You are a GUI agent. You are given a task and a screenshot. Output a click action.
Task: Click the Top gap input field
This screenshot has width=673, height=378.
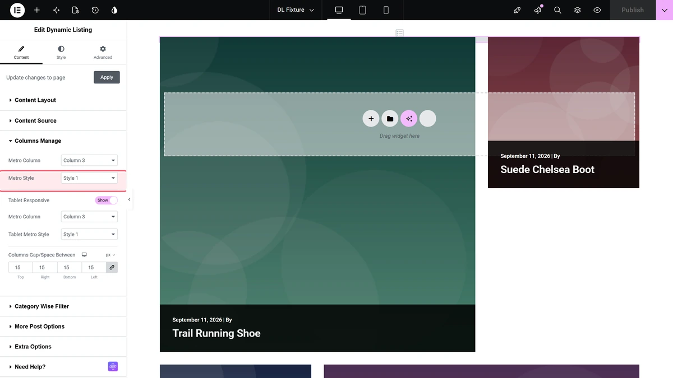[x=21, y=268]
